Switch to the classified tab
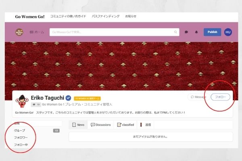Image resolution: width=242 pixels, height=161 pixels. 125,125
